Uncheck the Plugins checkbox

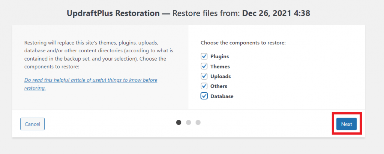pyautogui.click(x=204, y=56)
